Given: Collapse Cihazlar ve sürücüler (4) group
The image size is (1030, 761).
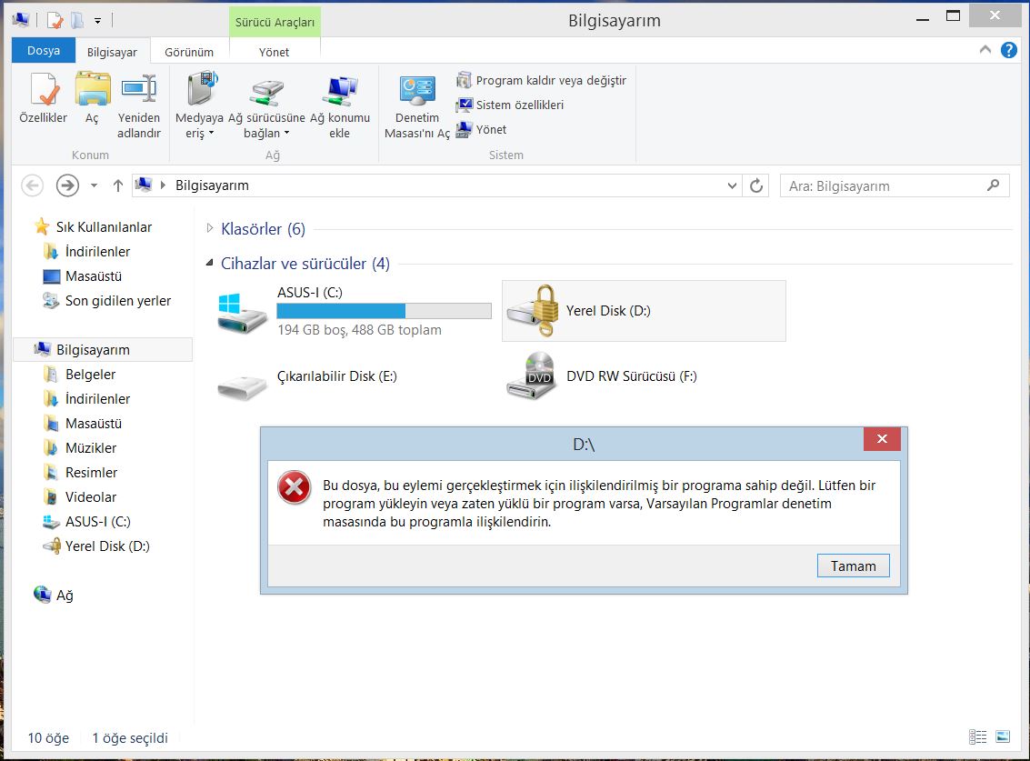Looking at the screenshot, I should click(x=210, y=263).
